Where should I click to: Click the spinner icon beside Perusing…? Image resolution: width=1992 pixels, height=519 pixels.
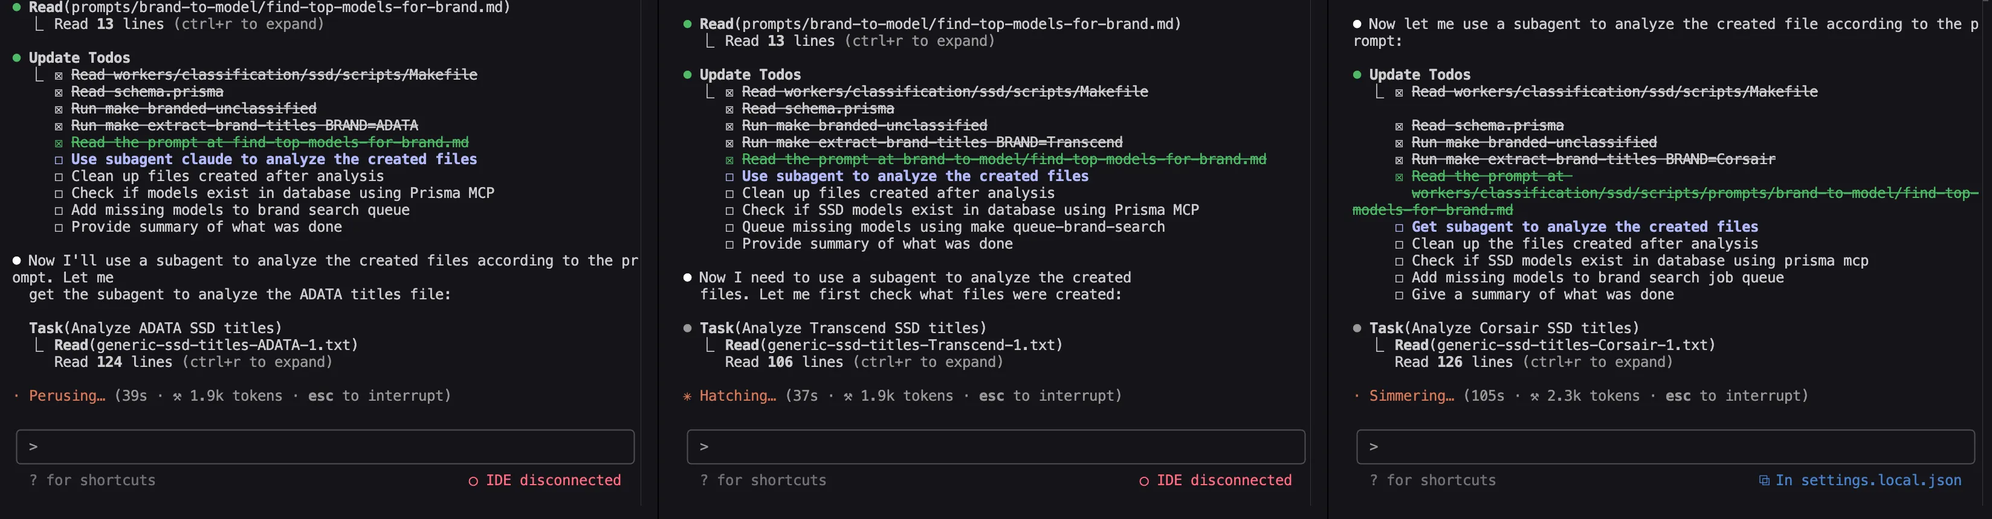(17, 396)
